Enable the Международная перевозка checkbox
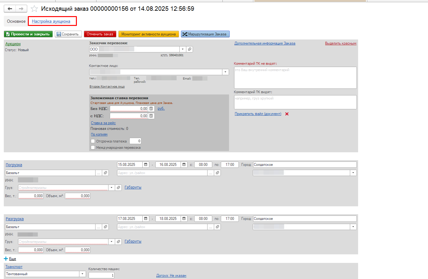 (x=93, y=147)
